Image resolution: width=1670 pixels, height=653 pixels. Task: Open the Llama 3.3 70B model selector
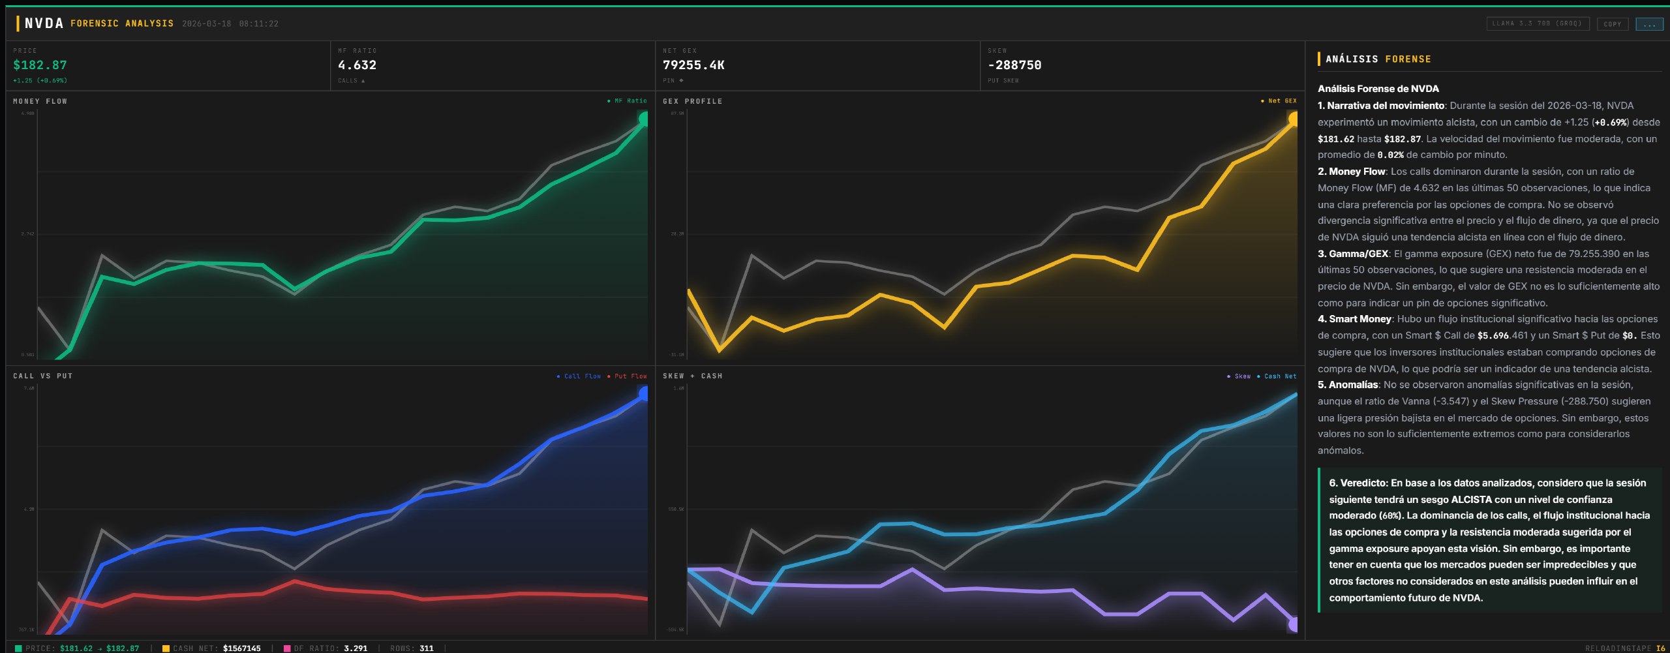[1537, 23]
